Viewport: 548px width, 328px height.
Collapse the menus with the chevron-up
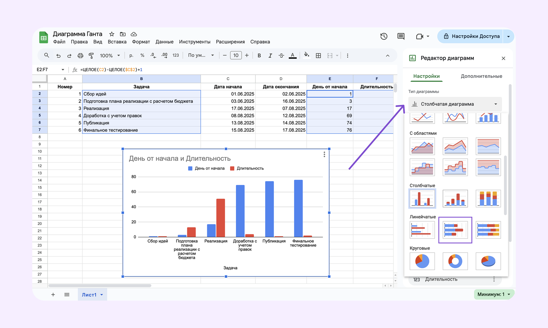click(x=387, y=56)
